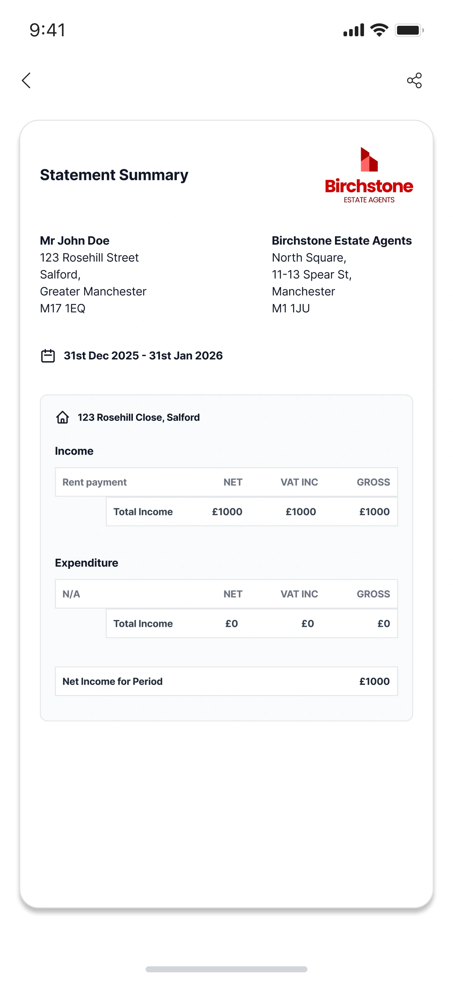Tap the Statement Summary heading
The image size is (453, 982).
tap(114, 175)
